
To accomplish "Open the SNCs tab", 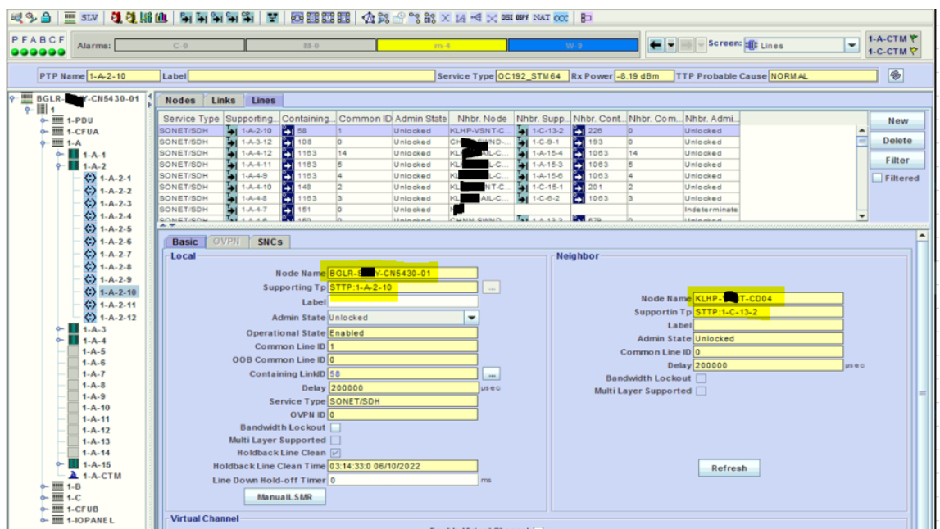I will pos(270,242).
